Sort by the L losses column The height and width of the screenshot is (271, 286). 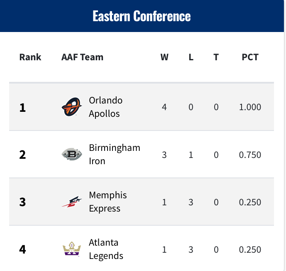(191, 57)
